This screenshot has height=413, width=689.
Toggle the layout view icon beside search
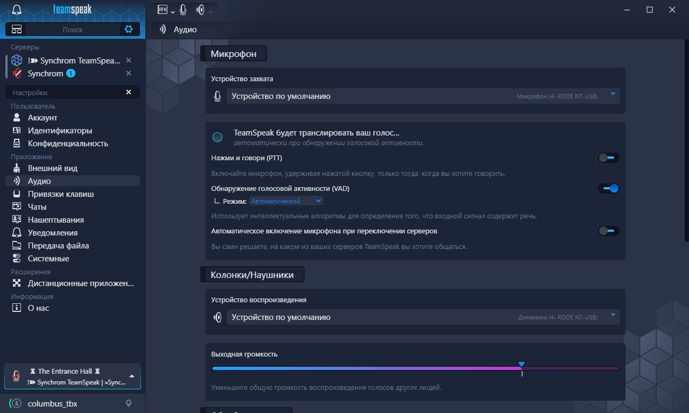[17, 29]
